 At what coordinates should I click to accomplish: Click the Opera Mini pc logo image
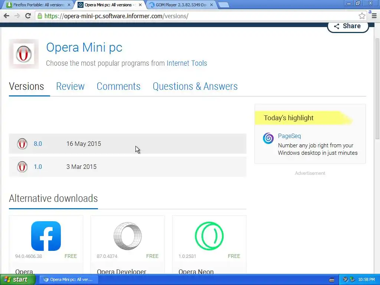pos(24,54)
